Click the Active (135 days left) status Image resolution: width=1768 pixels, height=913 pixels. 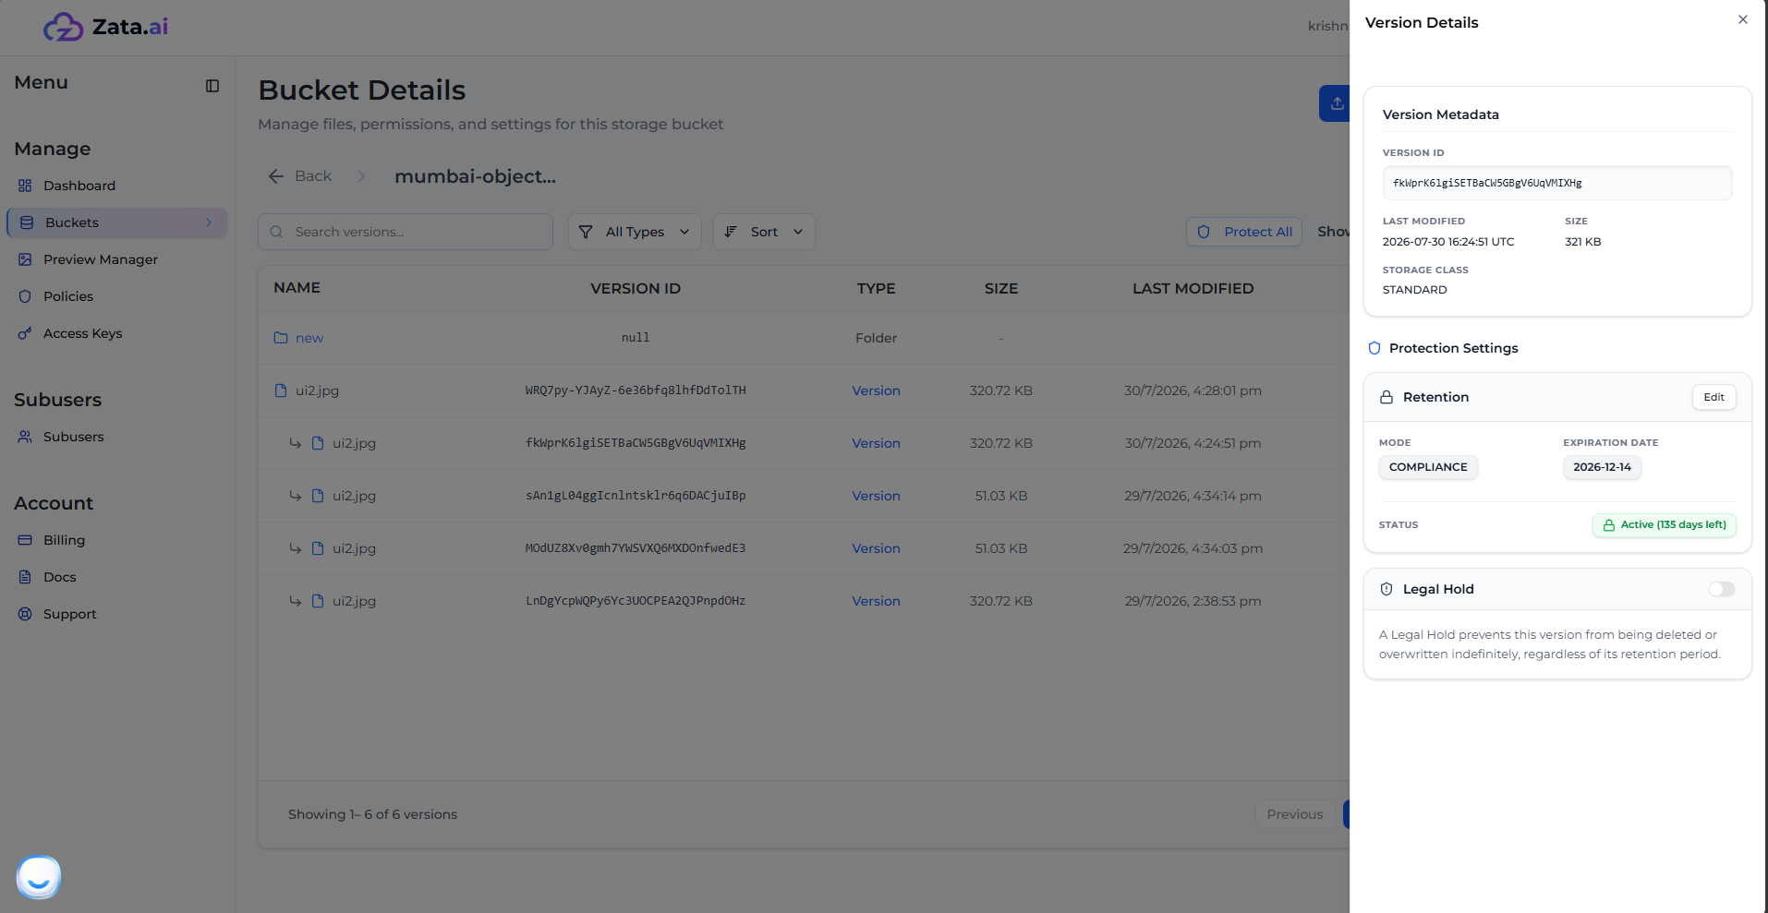coord(1665,524)
